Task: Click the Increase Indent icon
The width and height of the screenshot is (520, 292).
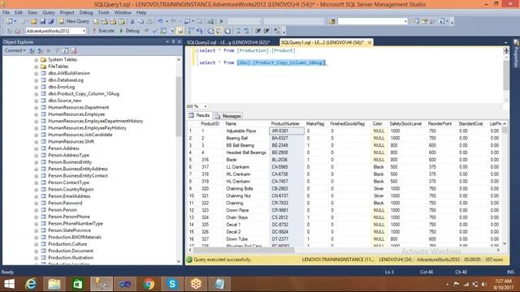Action: [x=266, y=31]
